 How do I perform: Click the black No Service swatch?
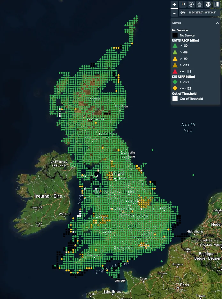click(x=175, y=35)
